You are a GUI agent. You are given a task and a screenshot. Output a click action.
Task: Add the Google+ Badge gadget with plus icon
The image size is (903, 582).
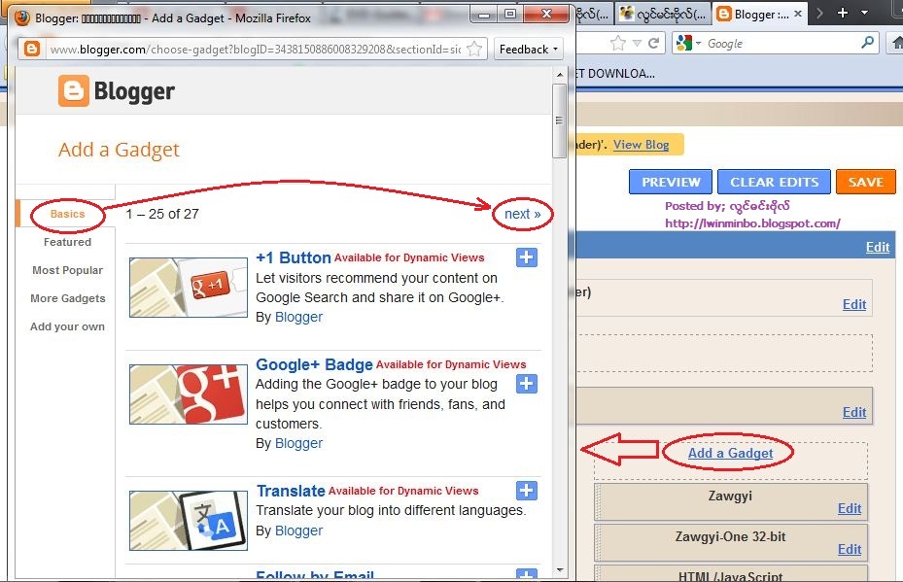click(x=527, y=384)
